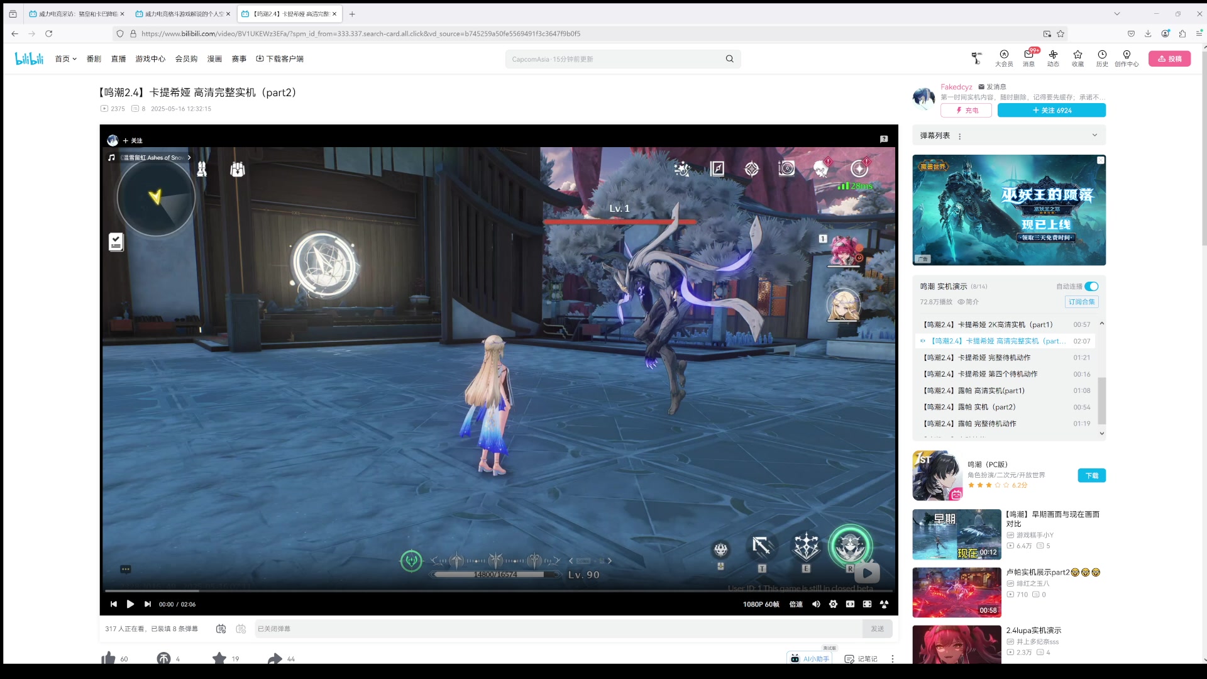The height and width of the screenshot is (679, 1207).
Task: Open 消息 messages icon
Action: (1028, 58)
